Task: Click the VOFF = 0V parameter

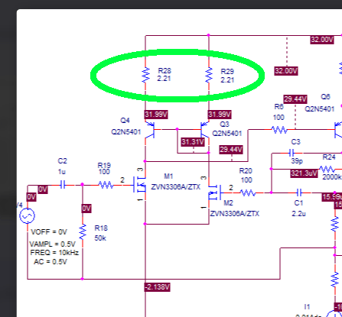Action: pos(49,232)
